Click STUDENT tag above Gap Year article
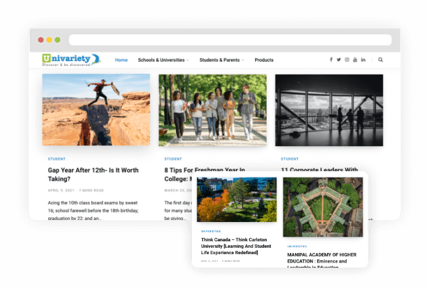The image size is (429, 287). [57, 159]
